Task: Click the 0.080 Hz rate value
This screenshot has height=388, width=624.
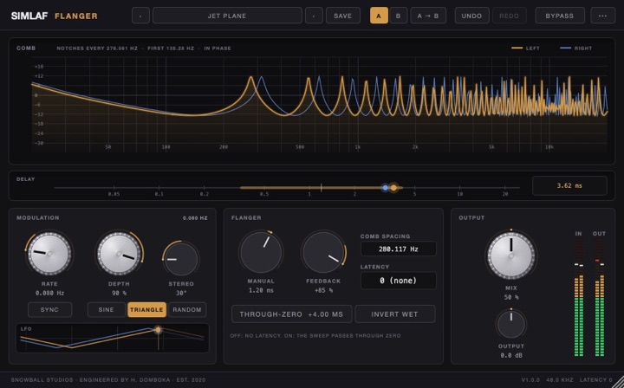Action: click(49, 293)
